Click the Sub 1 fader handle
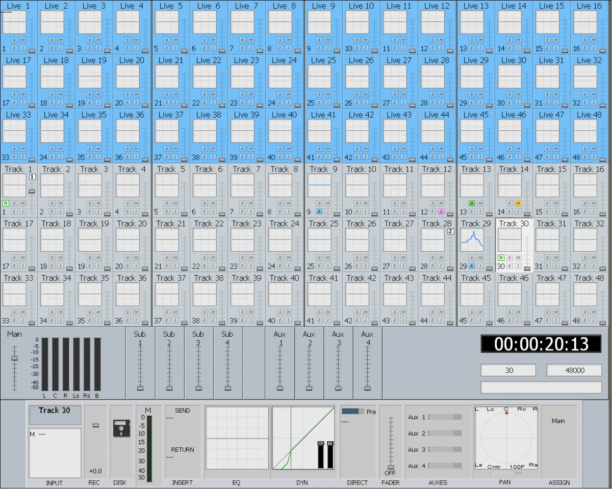Image resolution: width=612 pixels, height=489 pixels. tap(140, 388)
